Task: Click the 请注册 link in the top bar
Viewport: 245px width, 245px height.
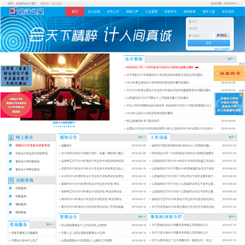Action: pos(56,3)
